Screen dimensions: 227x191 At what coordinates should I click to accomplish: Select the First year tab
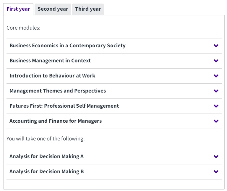click(18, 9)
